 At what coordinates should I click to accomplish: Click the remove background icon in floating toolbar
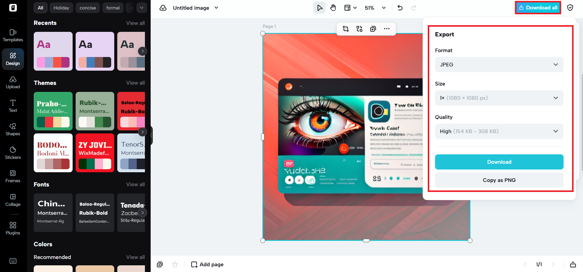pos(359,29)
